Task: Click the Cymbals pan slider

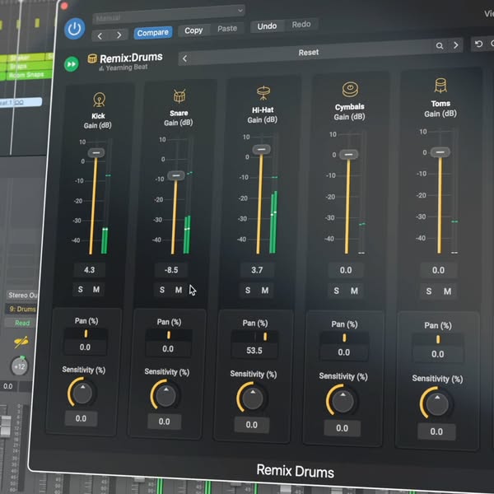Action: pyautogui.click(x=344, y=338)
